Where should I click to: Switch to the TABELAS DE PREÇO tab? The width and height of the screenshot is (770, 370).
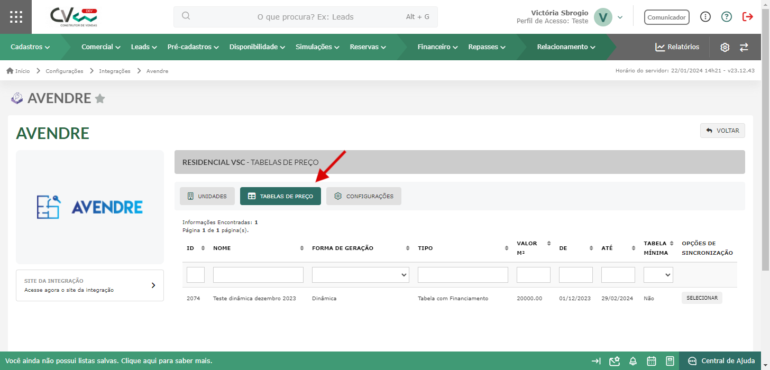coord(280,196)
